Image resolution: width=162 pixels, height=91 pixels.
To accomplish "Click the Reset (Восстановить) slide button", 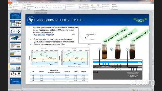I will tap(30, 6).
